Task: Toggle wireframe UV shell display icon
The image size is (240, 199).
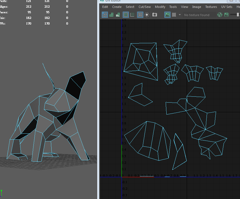Action: 105,15
